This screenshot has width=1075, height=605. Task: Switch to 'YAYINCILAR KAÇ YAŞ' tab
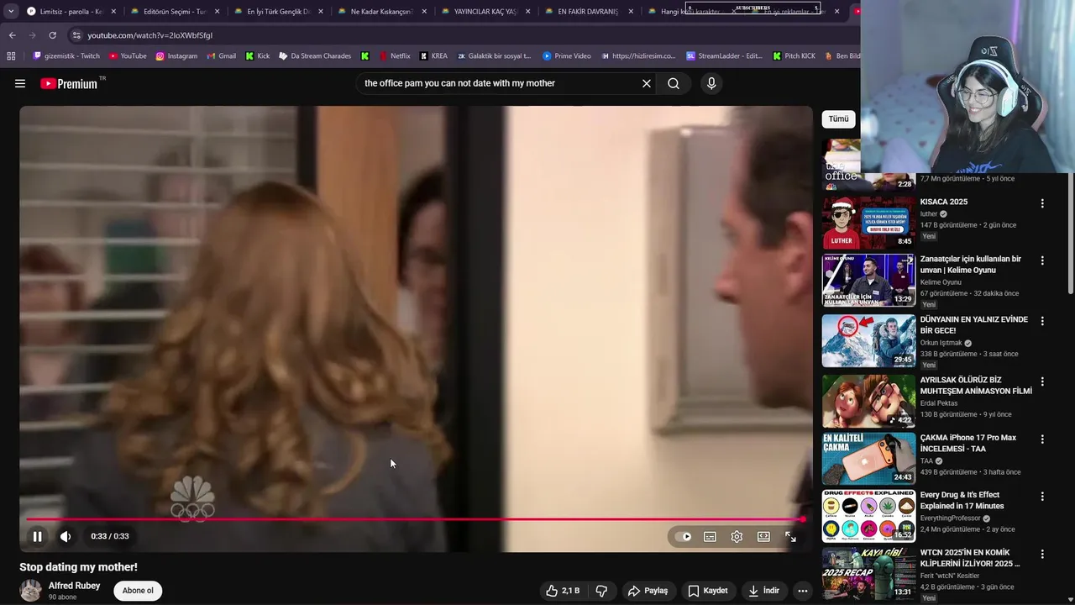(485, 12)
